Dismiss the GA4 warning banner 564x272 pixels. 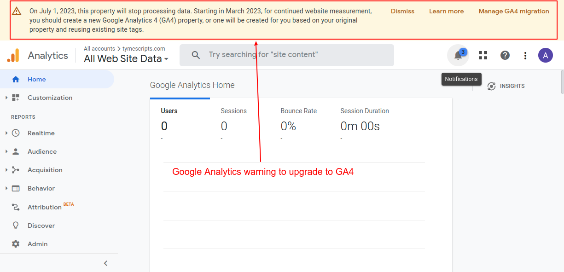pos(402,11)
